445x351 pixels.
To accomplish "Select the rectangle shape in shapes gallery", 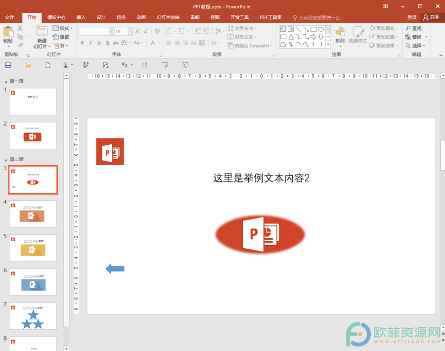I will tap(313, 29).
